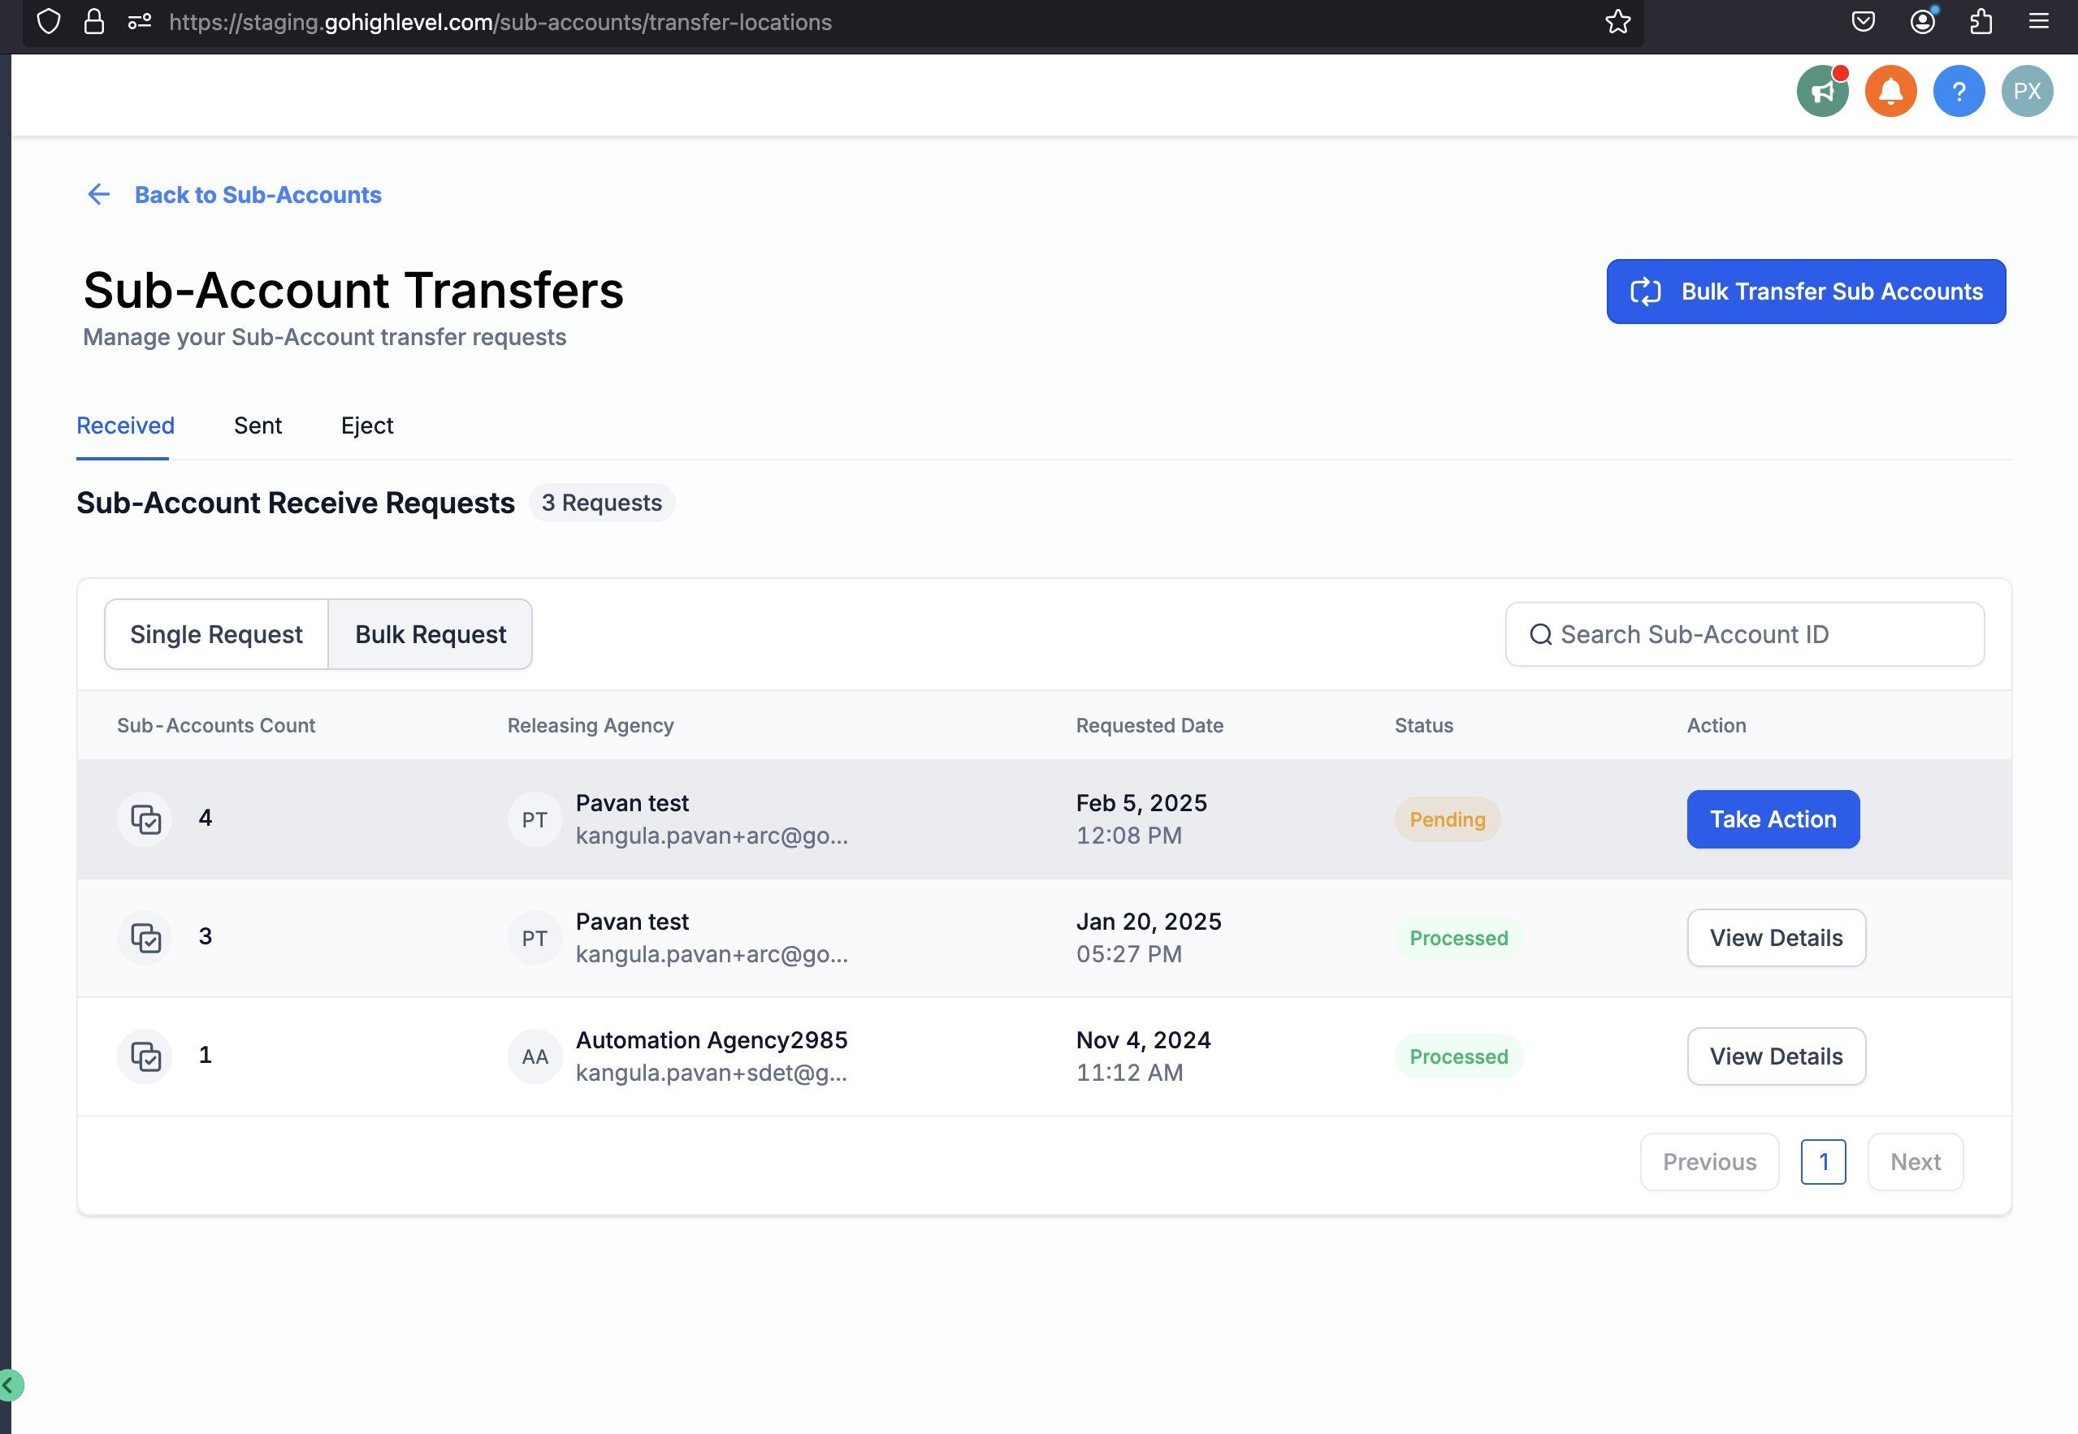The image size is (2078, 1434).
Task: Open the browser hamburger menu
Action: pos(2038,22)
